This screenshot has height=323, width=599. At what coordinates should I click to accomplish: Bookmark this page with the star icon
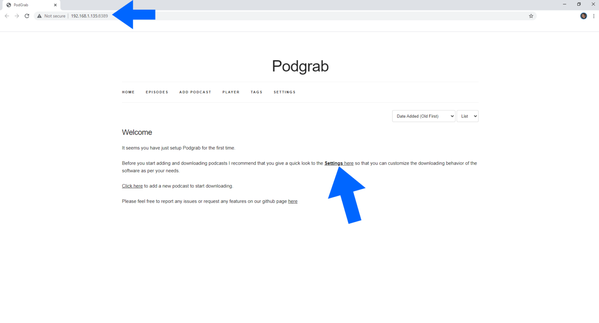coord(531,16)
